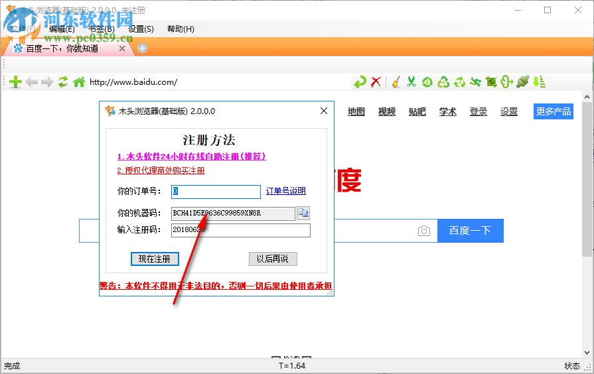This screenshot has width=594, height=374.
Task: Stop loading with the red X icon
Action: [376, 82]
